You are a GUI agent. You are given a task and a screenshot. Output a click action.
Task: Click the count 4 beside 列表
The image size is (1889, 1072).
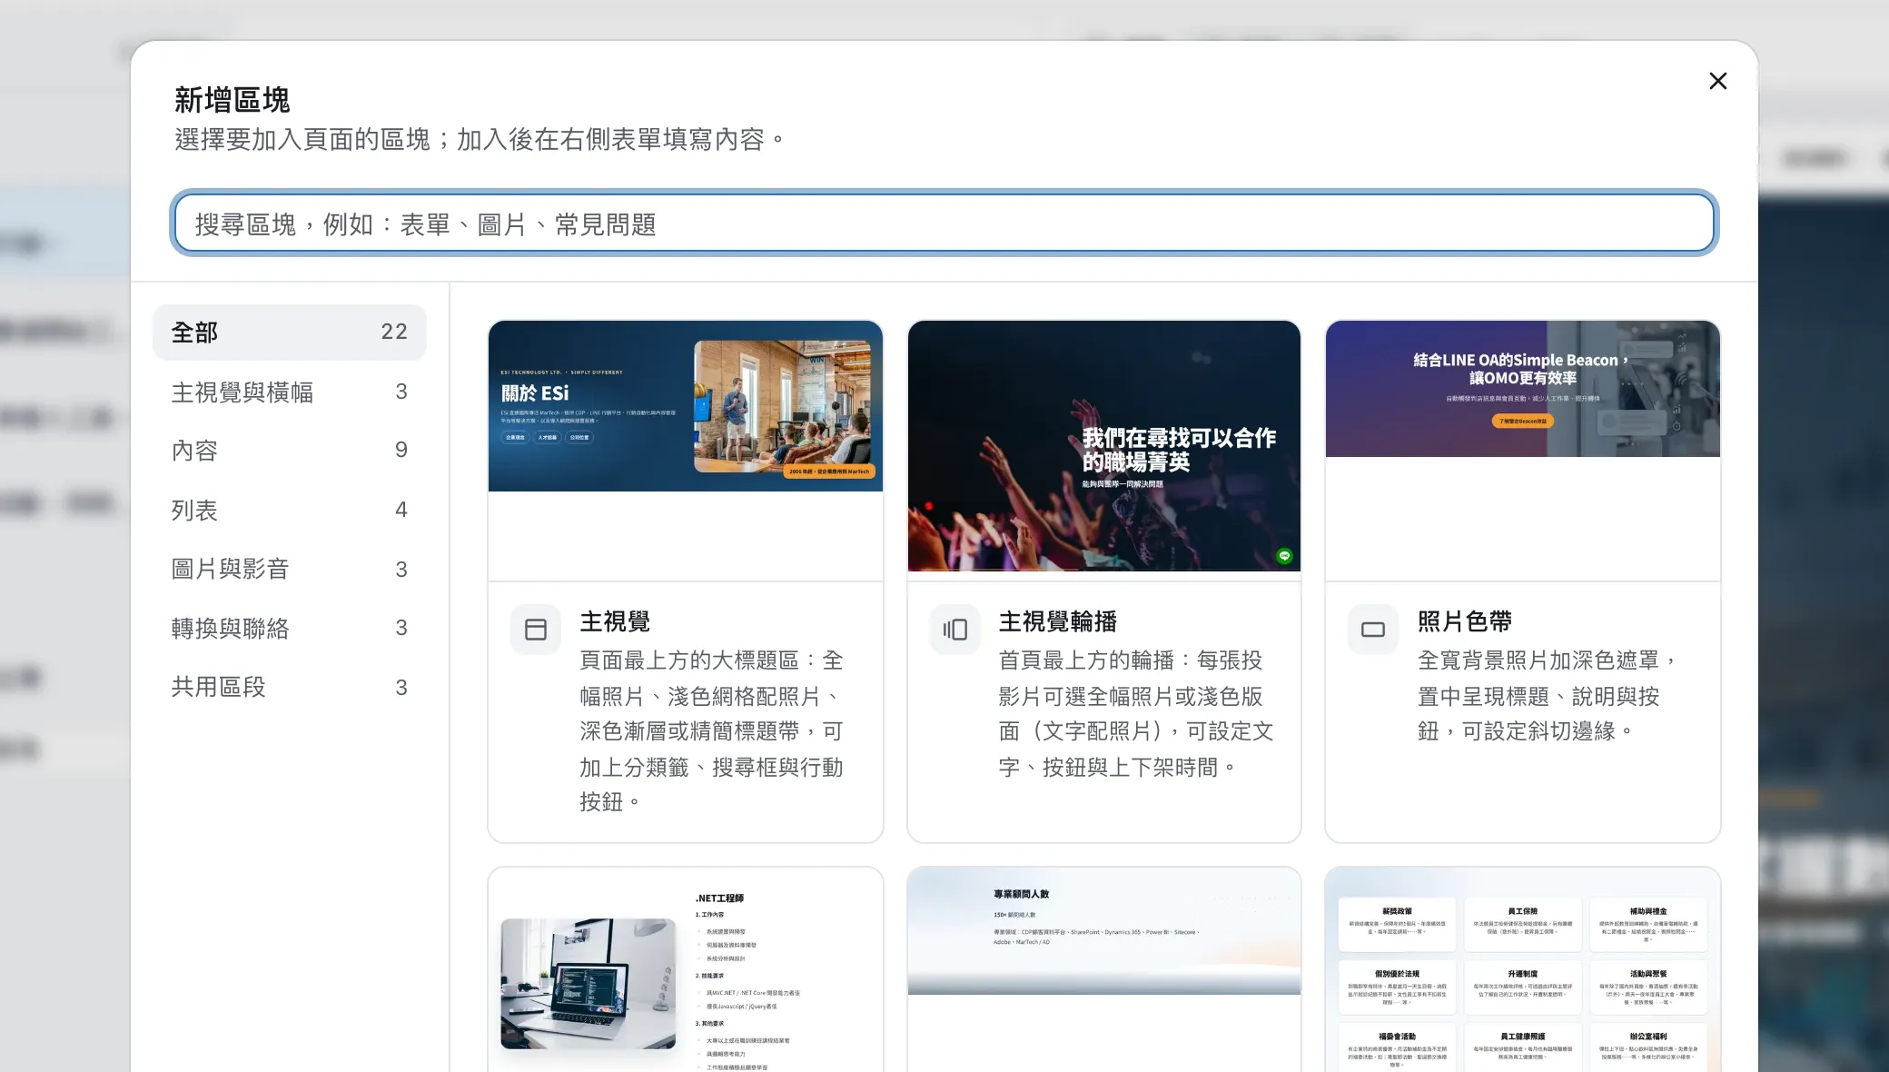pyautogui.click(x=401, y=510)
